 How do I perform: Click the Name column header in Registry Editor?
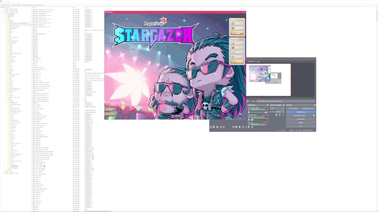coord(35,8)
